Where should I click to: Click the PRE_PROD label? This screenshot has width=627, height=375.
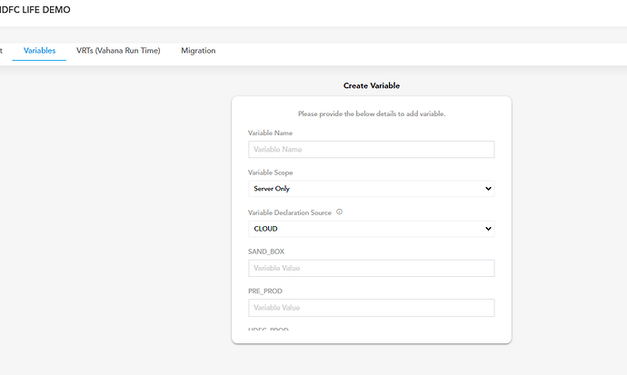point(265,291)
